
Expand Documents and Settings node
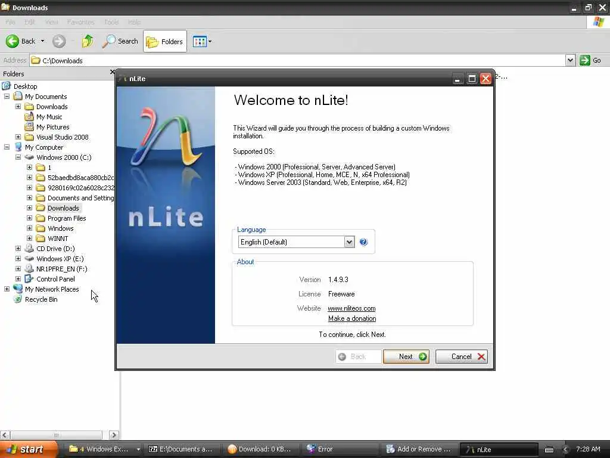click(x=29, y=197)
